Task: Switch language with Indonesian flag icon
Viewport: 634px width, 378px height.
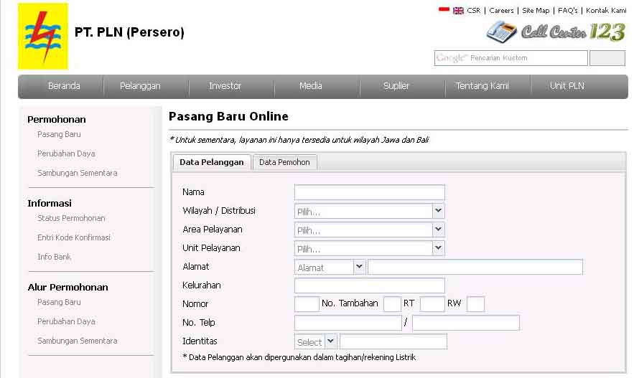Action: point(444,10)
